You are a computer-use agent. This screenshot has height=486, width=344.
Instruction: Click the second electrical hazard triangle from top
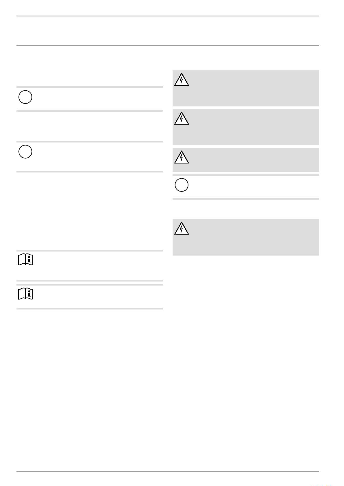coord(182,119)
